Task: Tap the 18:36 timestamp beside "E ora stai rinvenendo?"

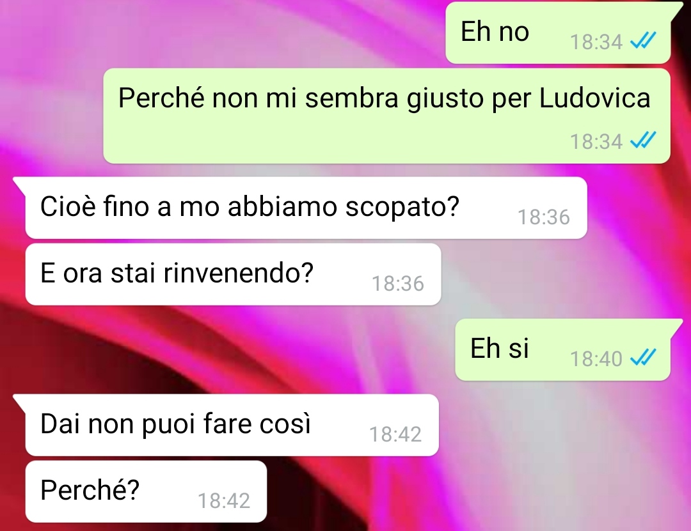Action: tap(398, 284)
